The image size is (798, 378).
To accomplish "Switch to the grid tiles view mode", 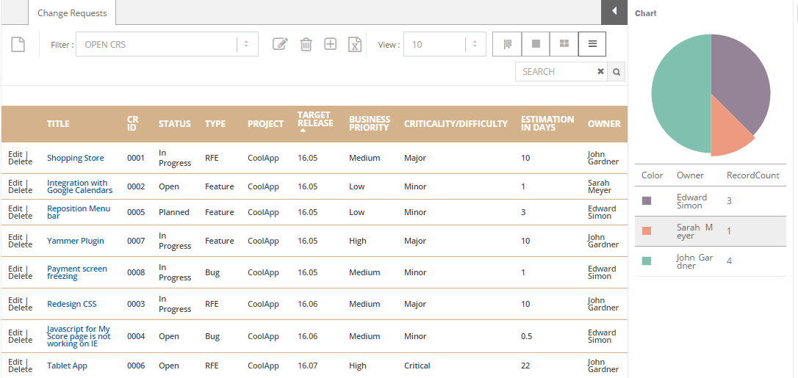I will pos(564,44).
